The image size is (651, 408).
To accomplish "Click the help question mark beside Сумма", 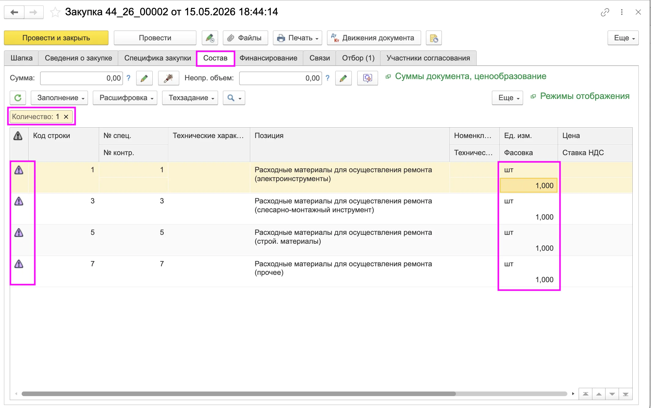I will (x=129, y=78).
